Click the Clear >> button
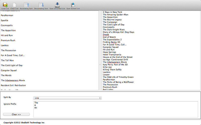Viewport: 201px width, 125px height. [16, 114]
